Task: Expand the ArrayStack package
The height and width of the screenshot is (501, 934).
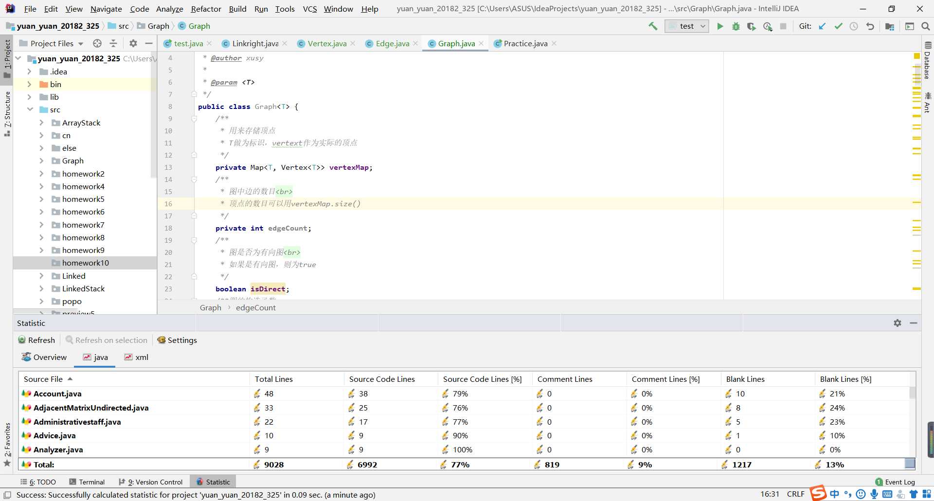Action: 42,123
